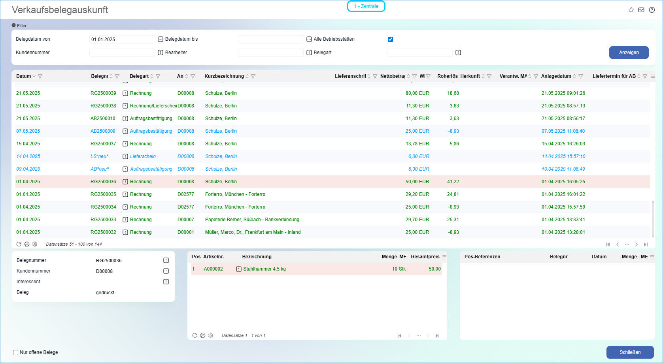Click the Schließen button
This screenshot has height=363, width=663.
coord(630,352)
